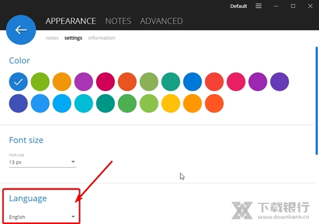Maximize the application window

(x=293, y=6)
